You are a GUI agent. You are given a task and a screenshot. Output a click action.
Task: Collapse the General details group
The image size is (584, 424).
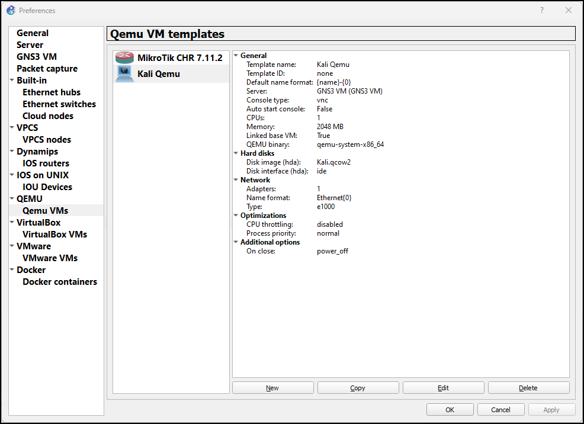[x=236, y=56]
